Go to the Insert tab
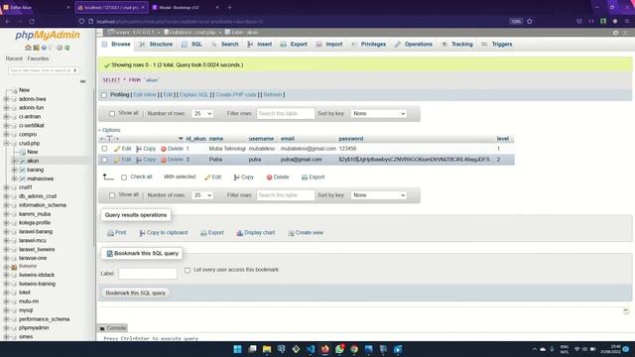The image size is (635, 357). pyautogui.click(x=260, y=44)
